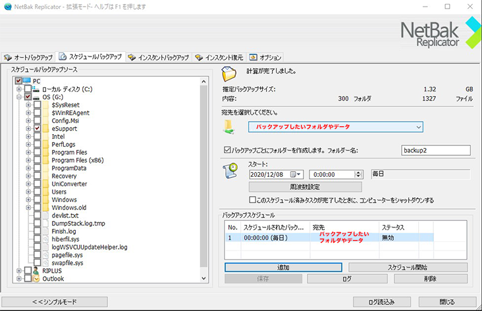The height and width of the screenshot is (311, 482).
Task: Select schedule row 1 in backup list
Action: [329, 237]
